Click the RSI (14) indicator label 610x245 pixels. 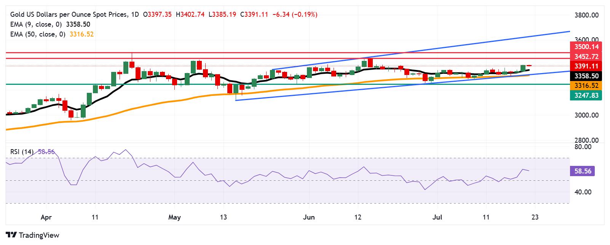coord(22,152)
